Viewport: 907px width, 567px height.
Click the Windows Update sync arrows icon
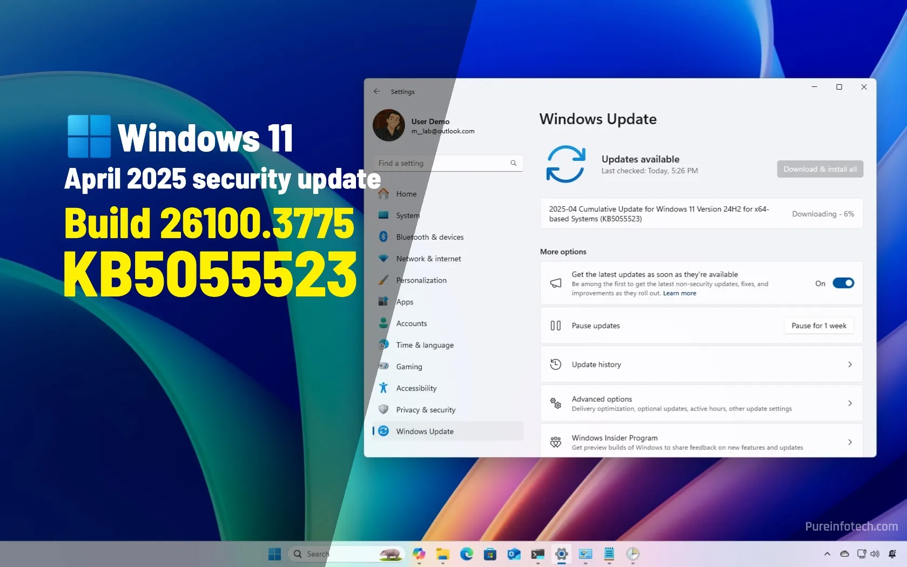click(x=566, y=164)
